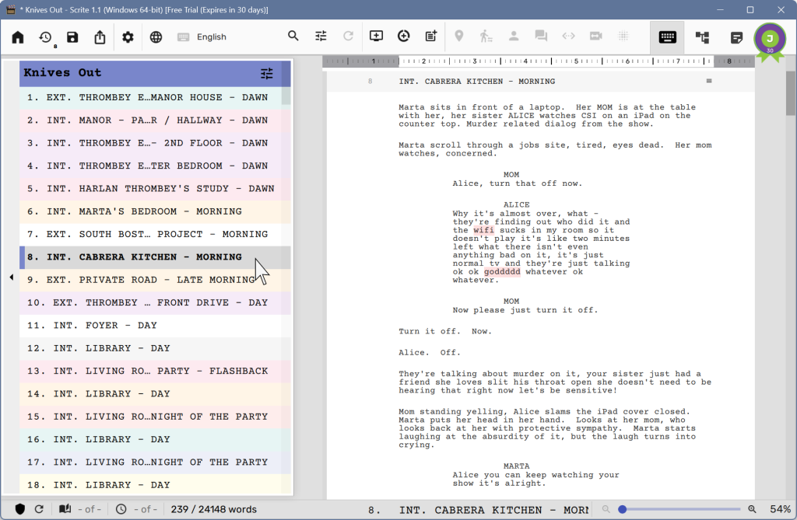This screenshot has width=797, height=520.
Task: Open the Notebook view
Action: point(735,36)
